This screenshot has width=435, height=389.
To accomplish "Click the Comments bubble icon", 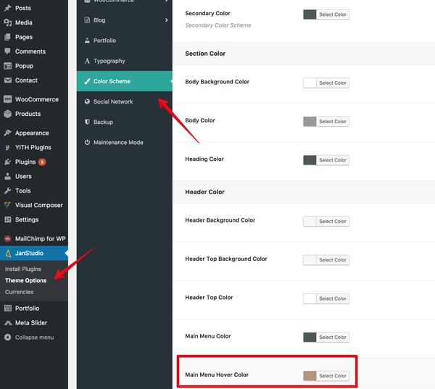I will pos(8,51).
